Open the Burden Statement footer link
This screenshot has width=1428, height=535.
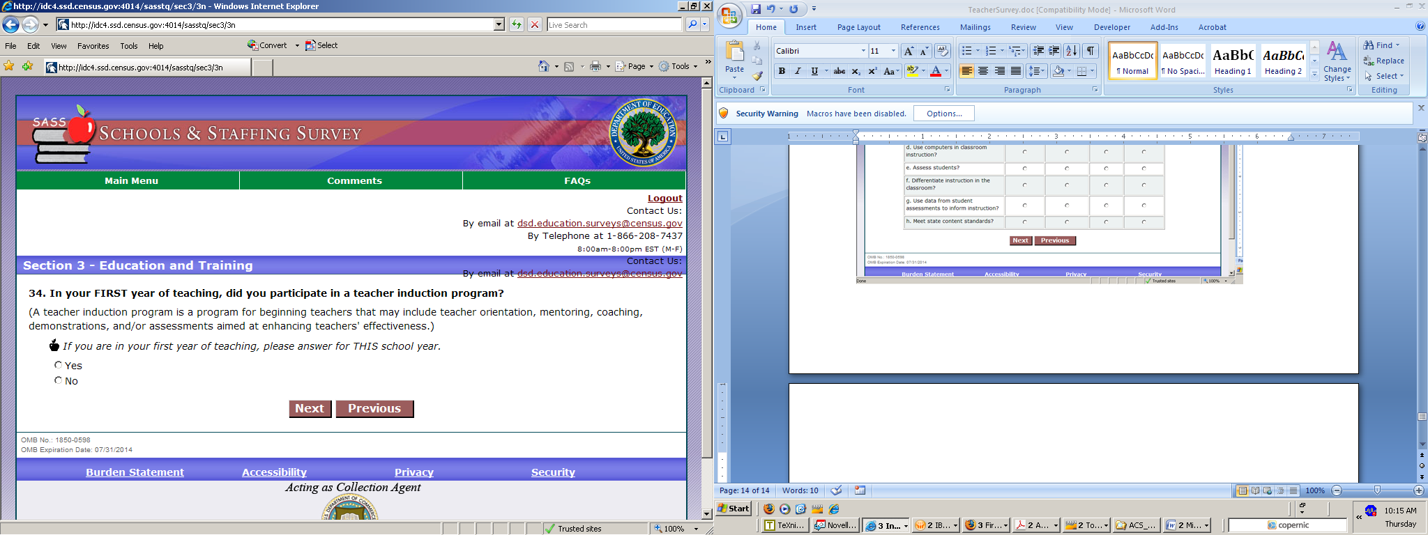point(135,472)
